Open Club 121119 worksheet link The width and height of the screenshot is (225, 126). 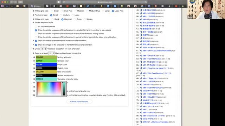pyautogui.click(x=148, y=84)
